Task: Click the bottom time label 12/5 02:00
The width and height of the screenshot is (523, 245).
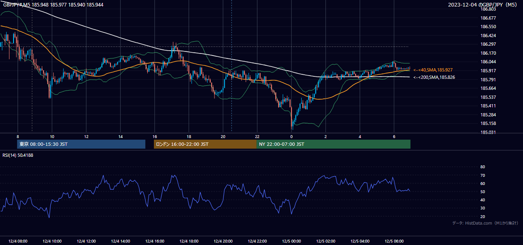Action: click(326, 241)
